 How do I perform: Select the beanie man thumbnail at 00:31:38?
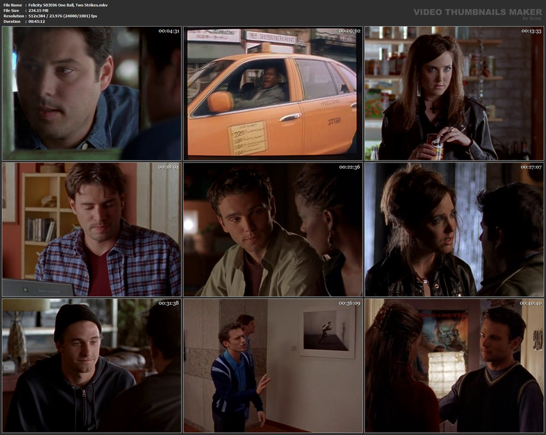click(91, 366)
